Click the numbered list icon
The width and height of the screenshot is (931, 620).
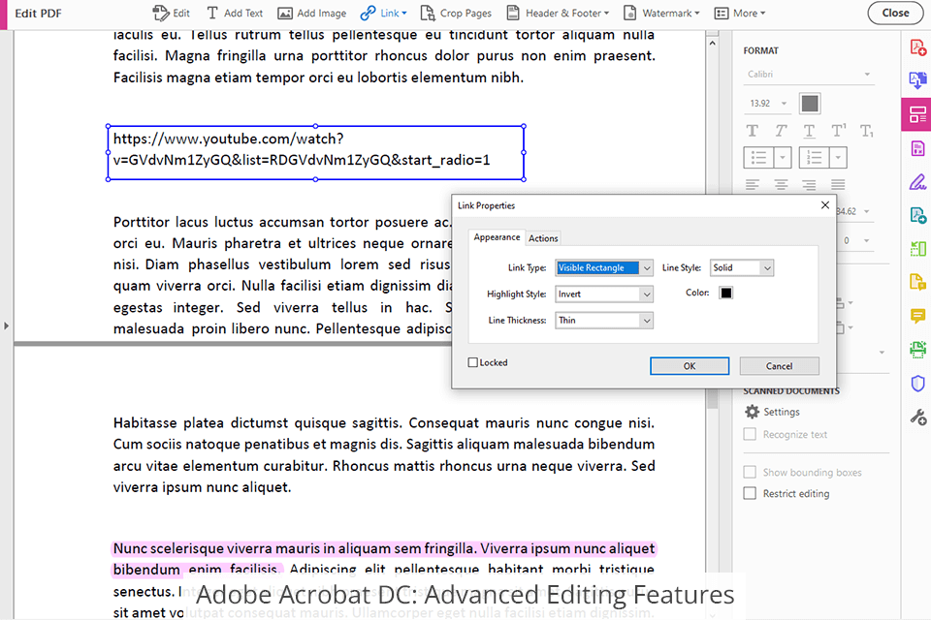pyautogui.click(x=814, y=157)
